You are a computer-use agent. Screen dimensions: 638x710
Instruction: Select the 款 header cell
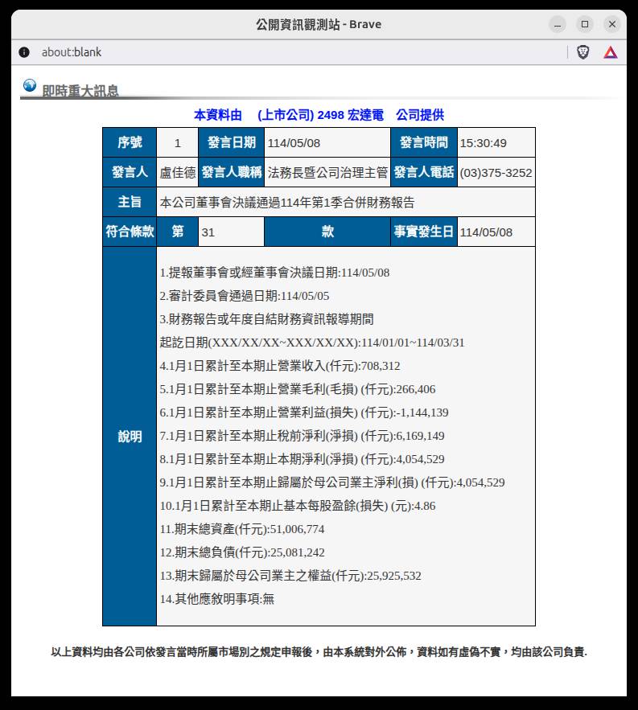pyautogui.click(x=327, y=232)
